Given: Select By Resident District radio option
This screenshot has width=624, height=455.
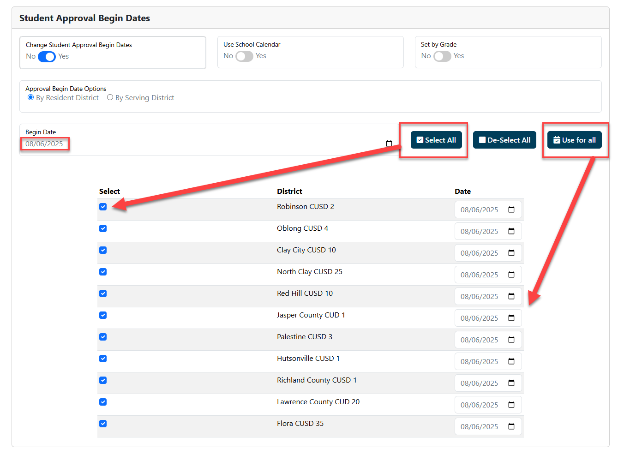Looking at the screenshot, I should (x=31, y=97).
